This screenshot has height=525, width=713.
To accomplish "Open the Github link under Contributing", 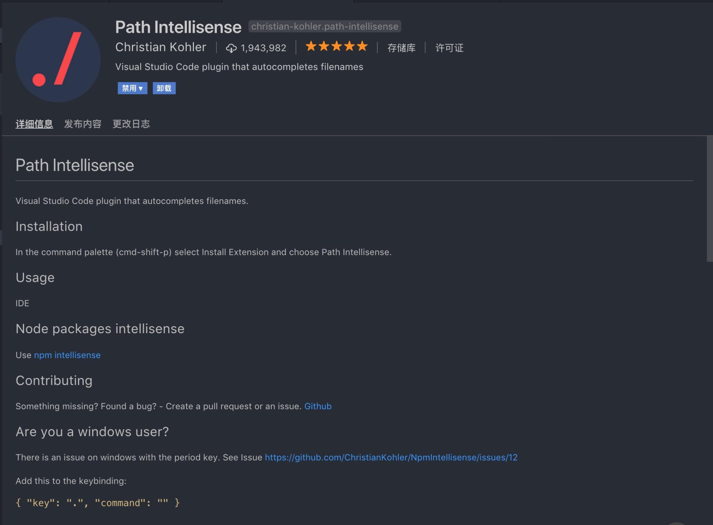I will pyautogui.click(x=318, y=406).
